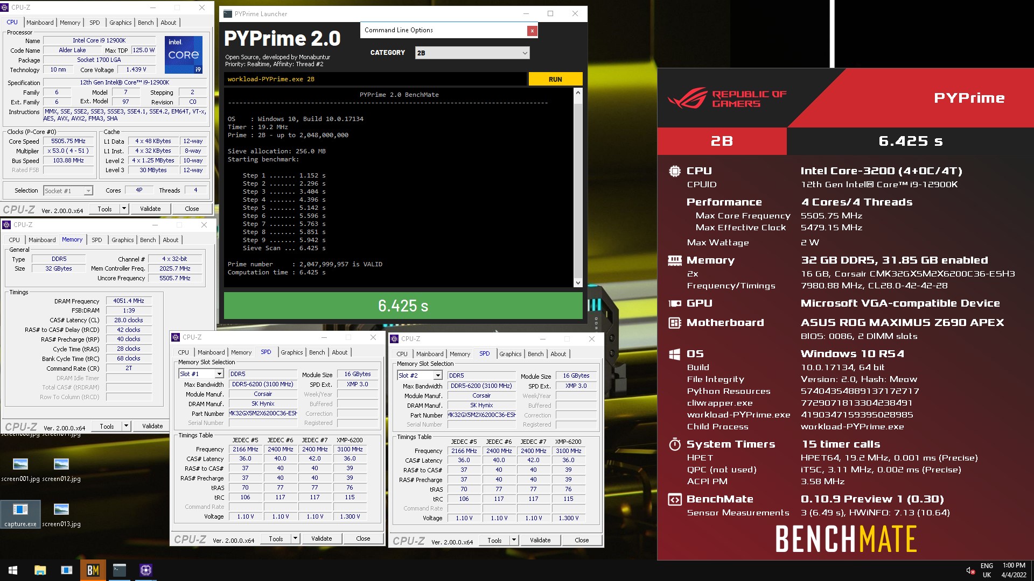The width and height of the screenshot is (1034, 581).
Task: Click the CPU-Z title icon in top window
Action: [x=5, y=8]
